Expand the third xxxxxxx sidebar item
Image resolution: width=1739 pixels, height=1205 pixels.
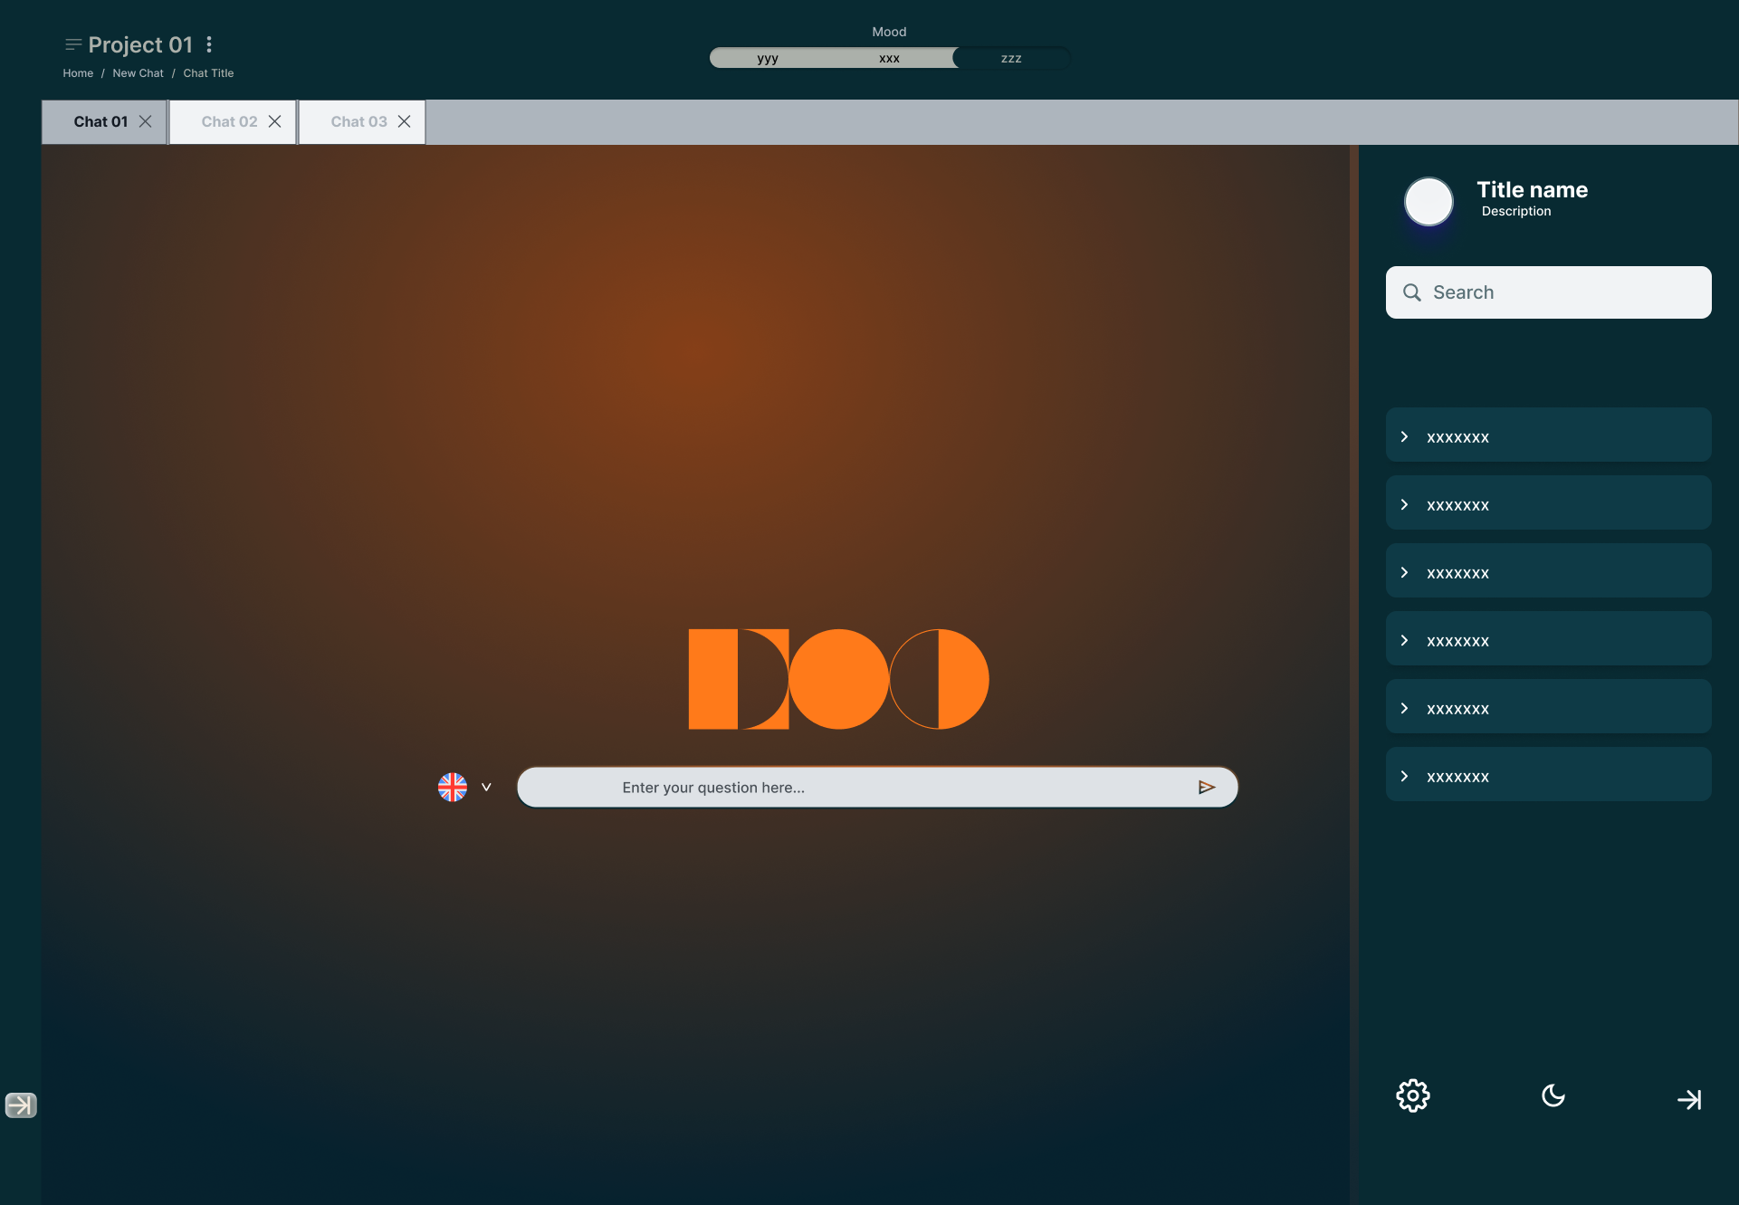[1548, 570]
